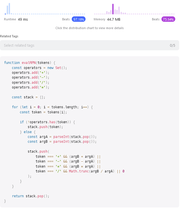Click the tallest purple bar in memory chart
The image size is (182, 208).
pos(113,9)
